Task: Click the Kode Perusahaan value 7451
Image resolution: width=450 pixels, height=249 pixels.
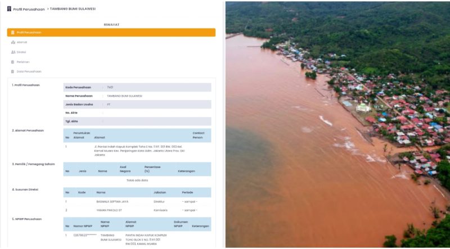Action: [110, 88]
